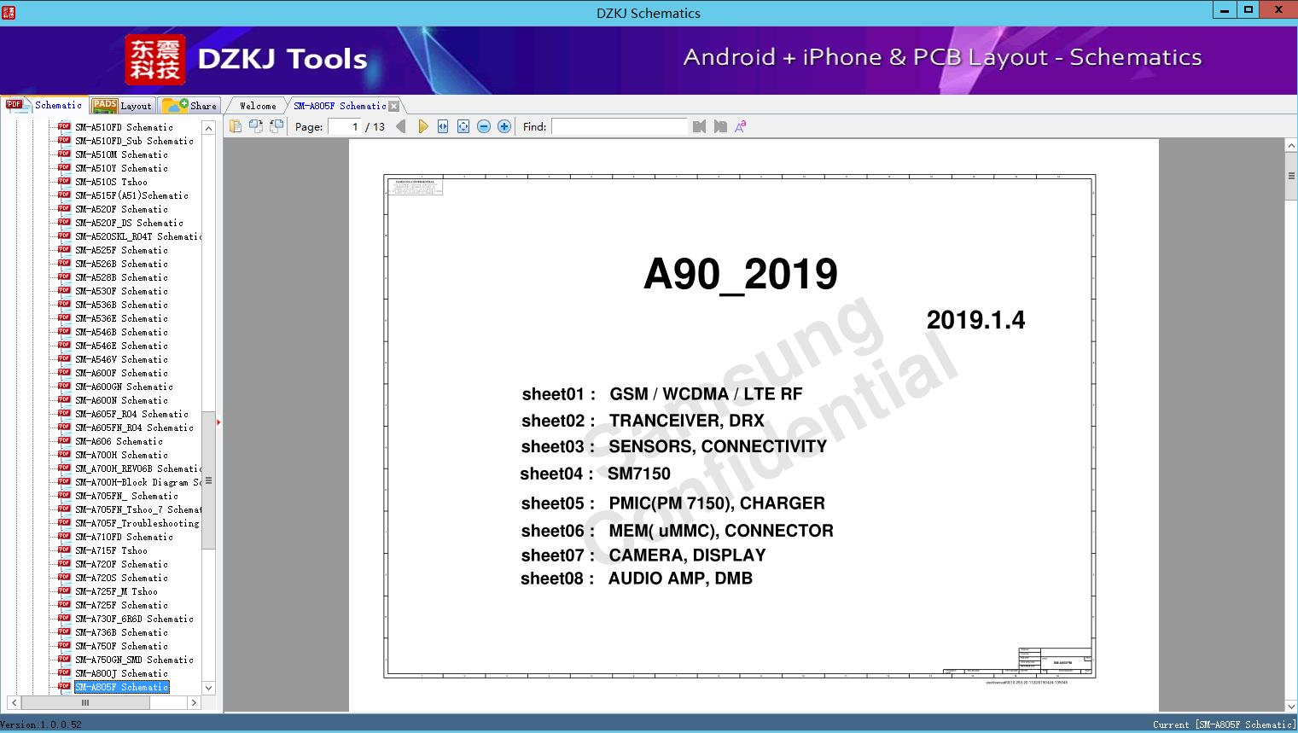Select SM-A515F(A51)Schematic item

click(131, 195)
